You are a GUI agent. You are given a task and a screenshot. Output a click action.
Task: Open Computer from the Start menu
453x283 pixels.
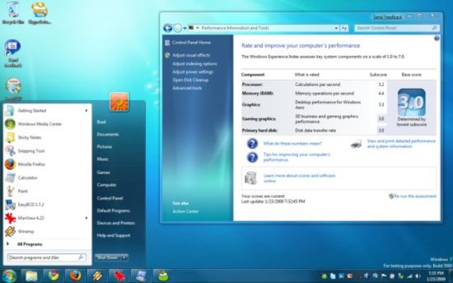tap(107, 185)
